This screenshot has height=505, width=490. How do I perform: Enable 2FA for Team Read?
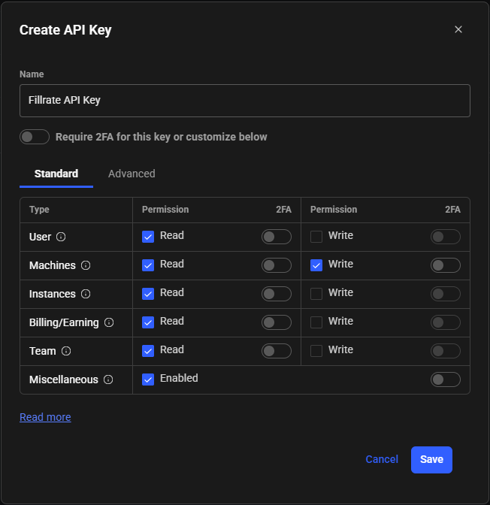pyautogui.click(x=277, y=351)
